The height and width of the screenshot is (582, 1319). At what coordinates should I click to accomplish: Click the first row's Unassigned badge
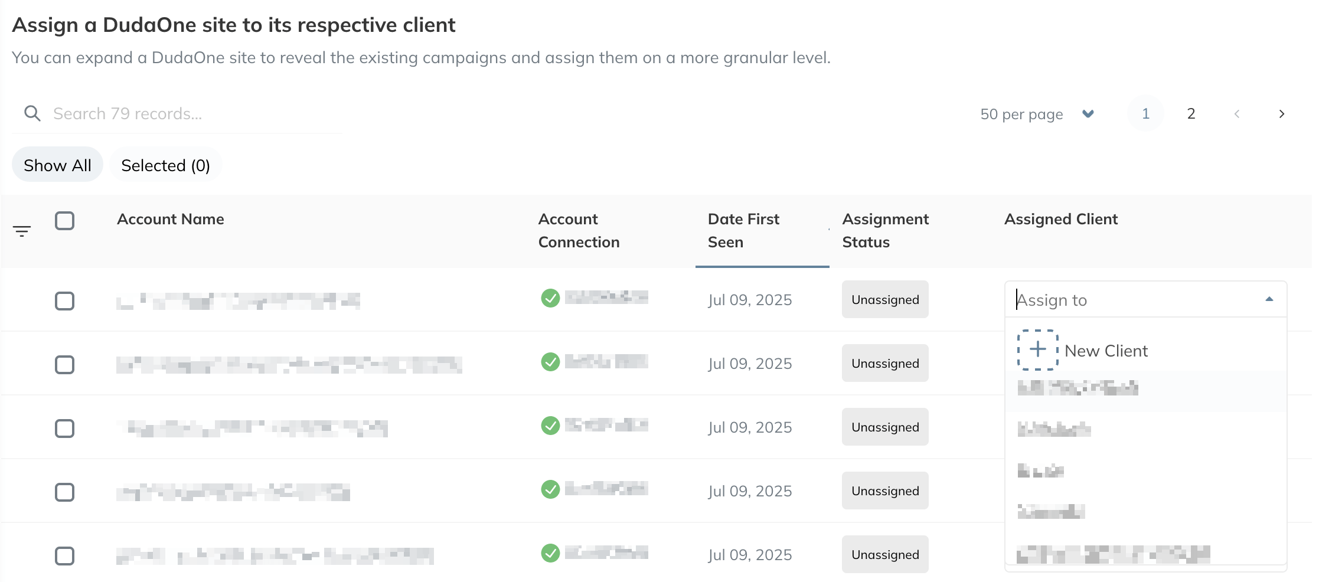(884, 300)
